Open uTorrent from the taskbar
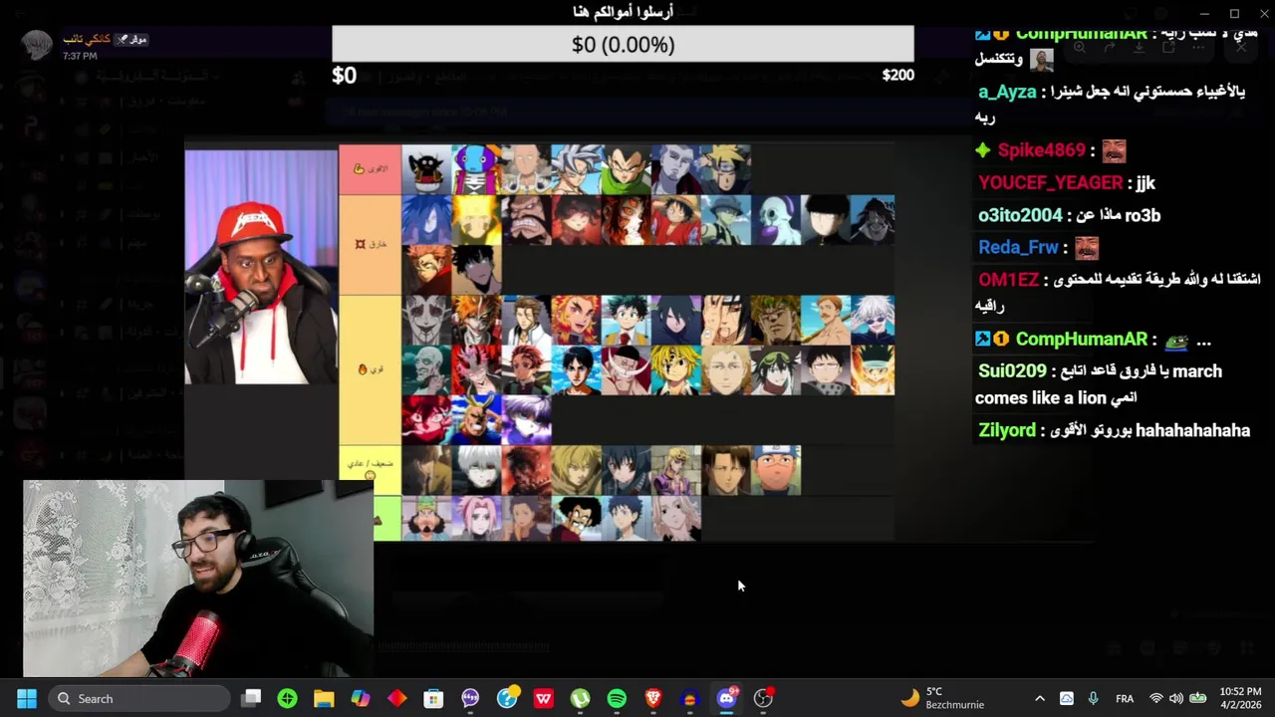The width and height of the screenshot is (1275, 717). (580, 698)
